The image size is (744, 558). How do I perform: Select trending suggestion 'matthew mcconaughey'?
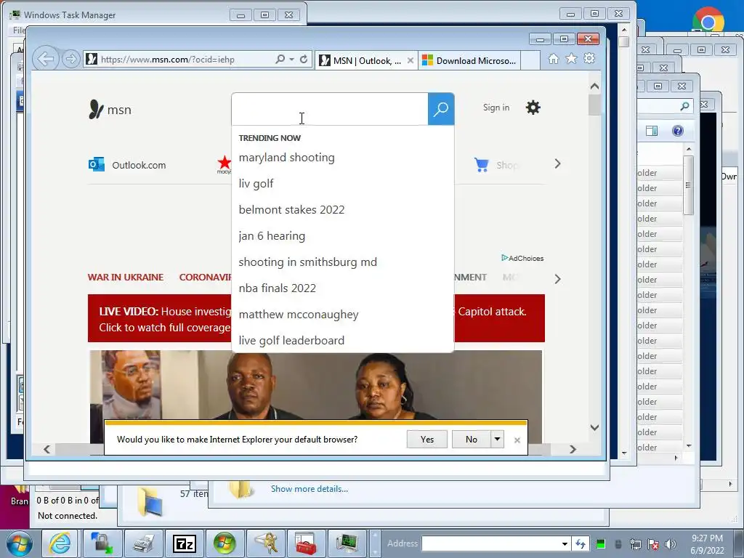[299, 315]
